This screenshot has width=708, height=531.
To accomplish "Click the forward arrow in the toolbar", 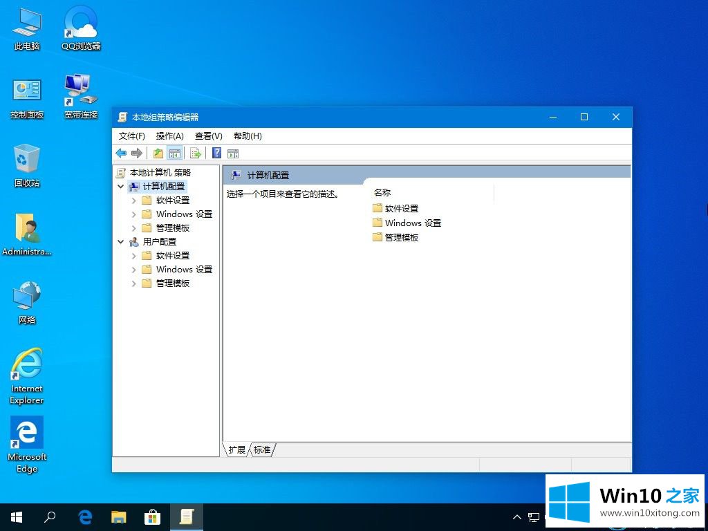I will pos(137,153).
